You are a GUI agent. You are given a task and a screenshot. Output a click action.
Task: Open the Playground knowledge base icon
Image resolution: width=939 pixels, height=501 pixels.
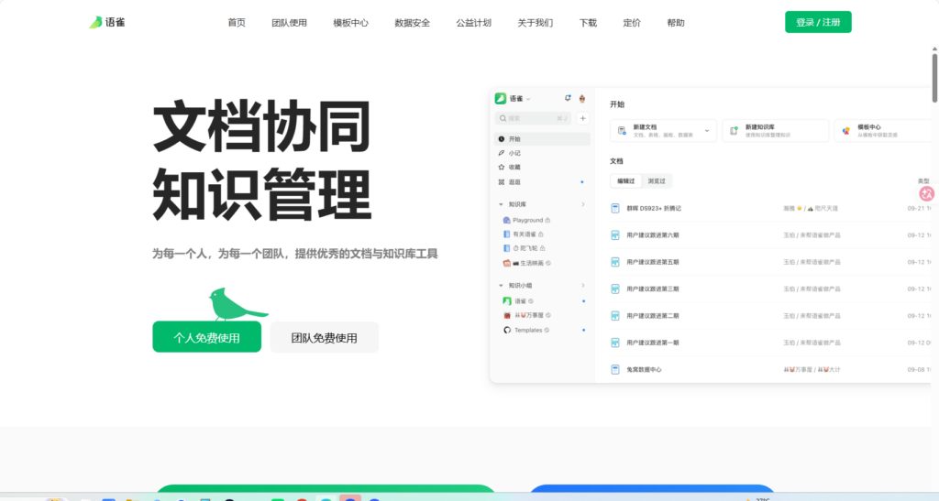[x=506, y=220]
